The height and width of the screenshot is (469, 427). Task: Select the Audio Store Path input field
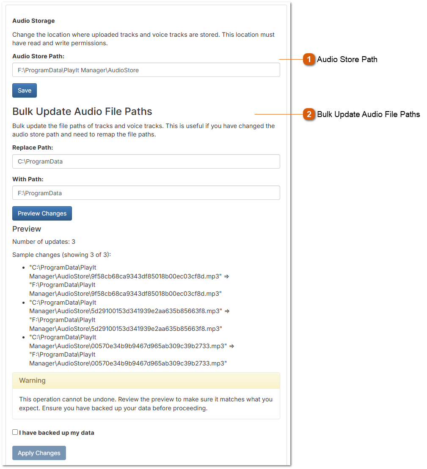[x=146, y=70]
